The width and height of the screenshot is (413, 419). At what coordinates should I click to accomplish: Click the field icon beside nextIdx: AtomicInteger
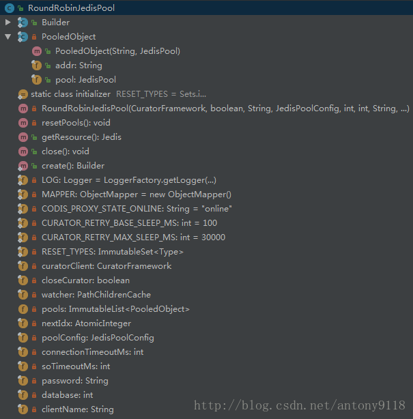pyautogui.click(x=23, y=323)
